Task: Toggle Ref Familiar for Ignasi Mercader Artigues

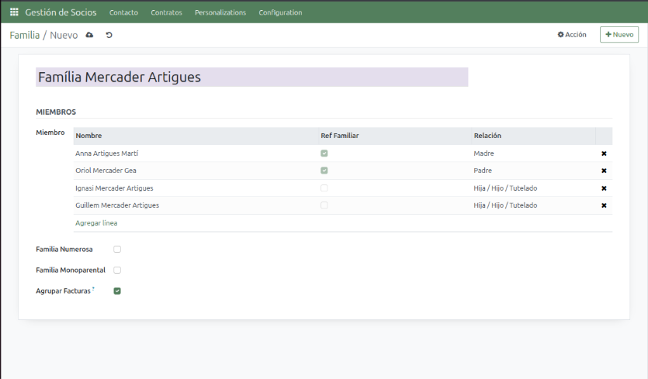Action: click(x=324, y=188)
